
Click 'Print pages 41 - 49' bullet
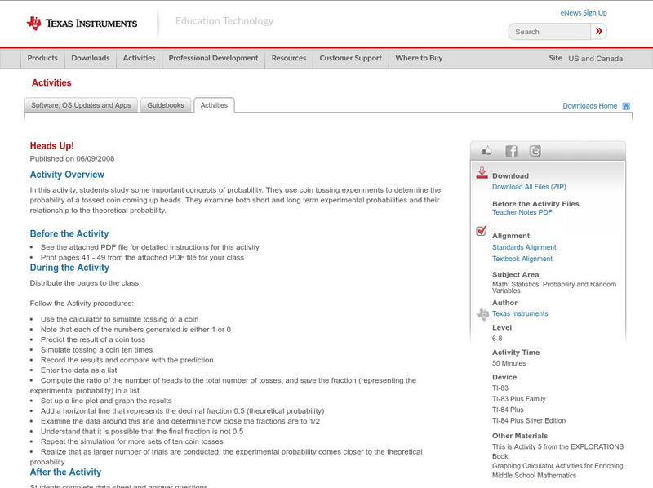(x=142, y=257)
